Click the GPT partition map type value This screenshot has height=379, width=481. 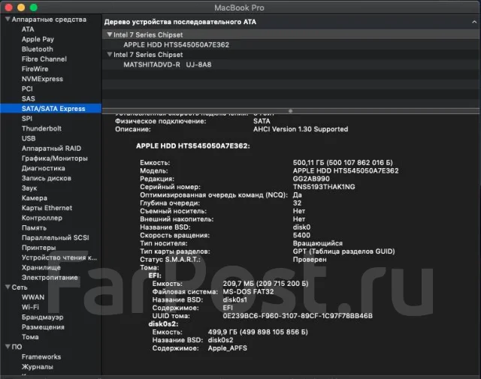344,251
